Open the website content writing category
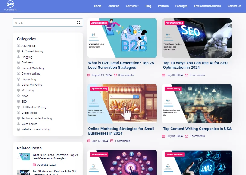The width and height of the screenshot is (246, 175). [x=36, y=129]
